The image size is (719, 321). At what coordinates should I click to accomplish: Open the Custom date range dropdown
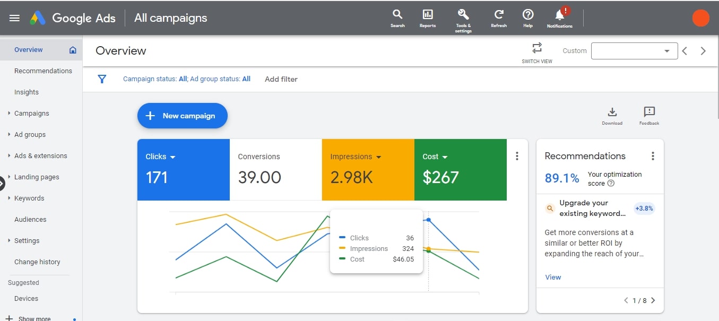(x=634, y=51)
